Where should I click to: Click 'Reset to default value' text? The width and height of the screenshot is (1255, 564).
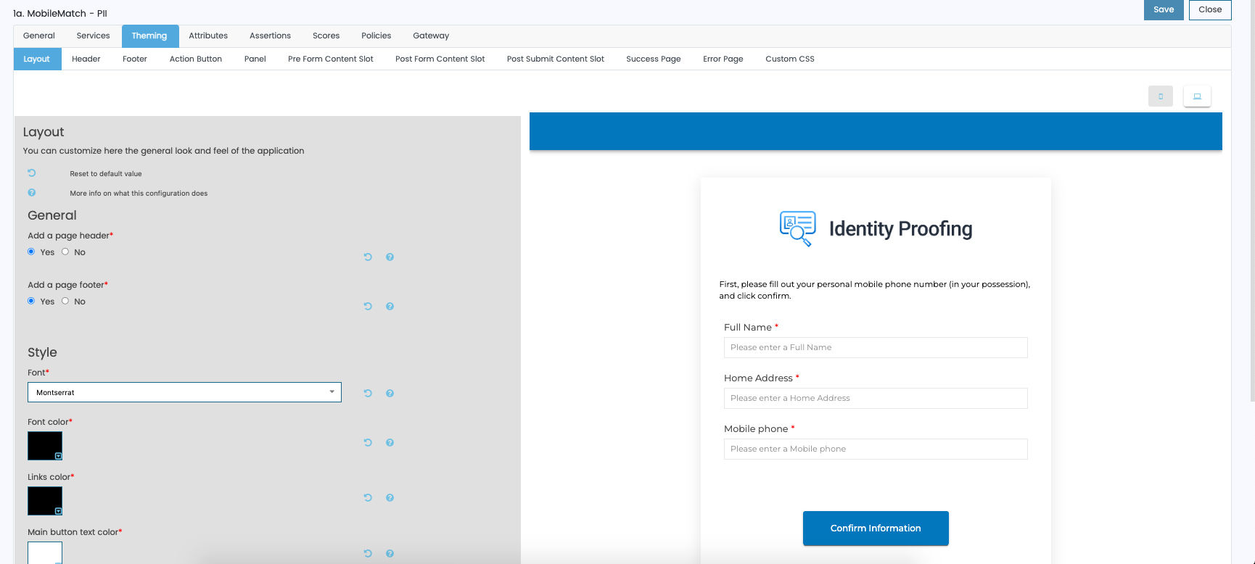106,174
